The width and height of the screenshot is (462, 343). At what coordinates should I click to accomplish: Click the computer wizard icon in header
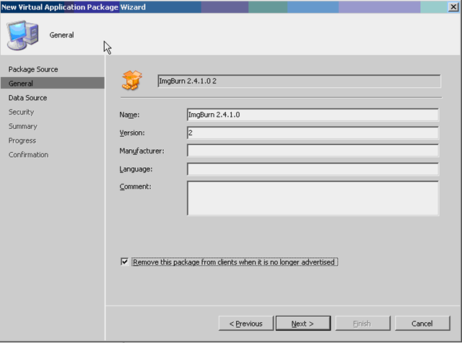click(x=22, y=35)
